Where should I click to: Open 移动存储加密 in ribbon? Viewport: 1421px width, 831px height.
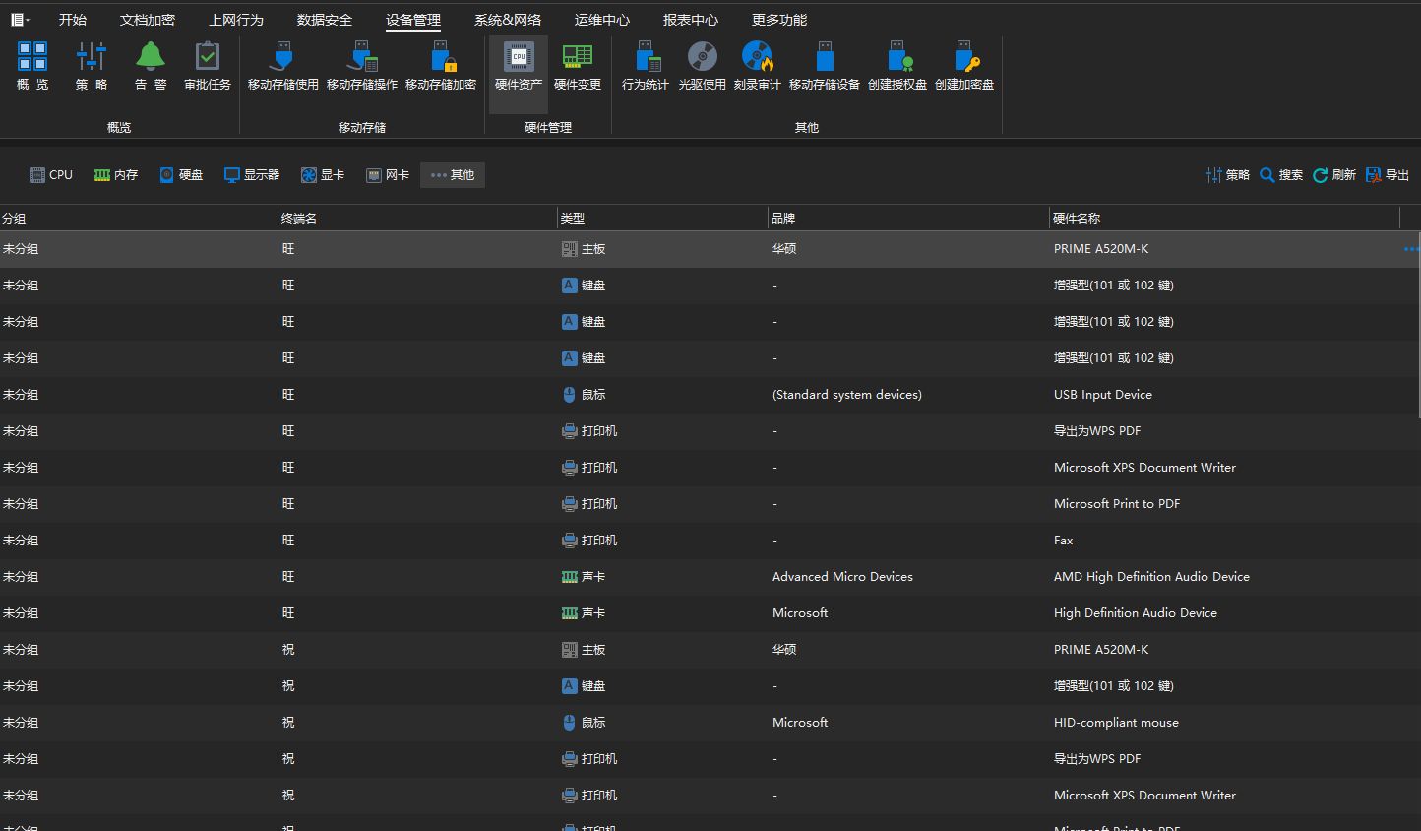click(x=441, y=66)
